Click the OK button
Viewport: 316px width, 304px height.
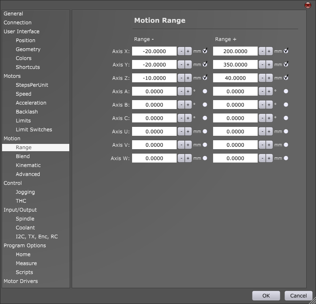(x=266, y=296)
